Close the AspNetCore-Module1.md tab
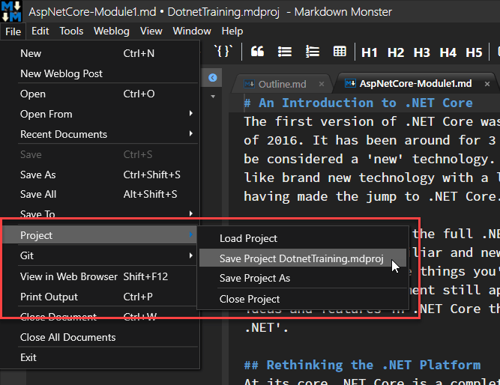 click(487, 84)
